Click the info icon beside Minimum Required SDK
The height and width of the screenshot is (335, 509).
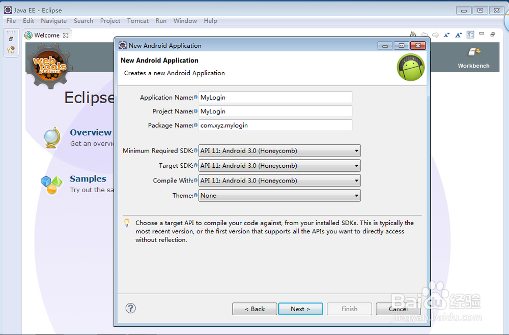(x=195, y=150)
